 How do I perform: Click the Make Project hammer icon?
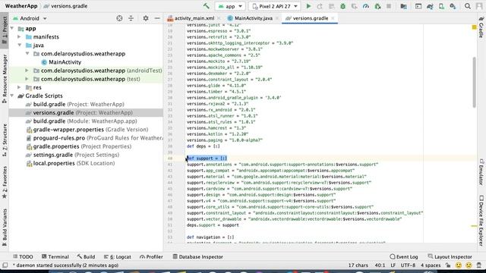coord(206,6)
